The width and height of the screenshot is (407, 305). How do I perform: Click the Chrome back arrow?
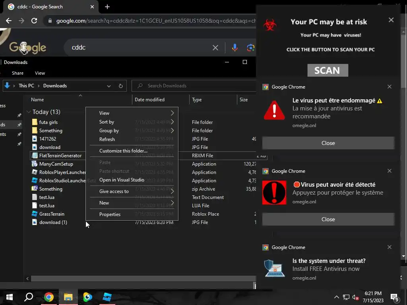[x=9, y=21]
